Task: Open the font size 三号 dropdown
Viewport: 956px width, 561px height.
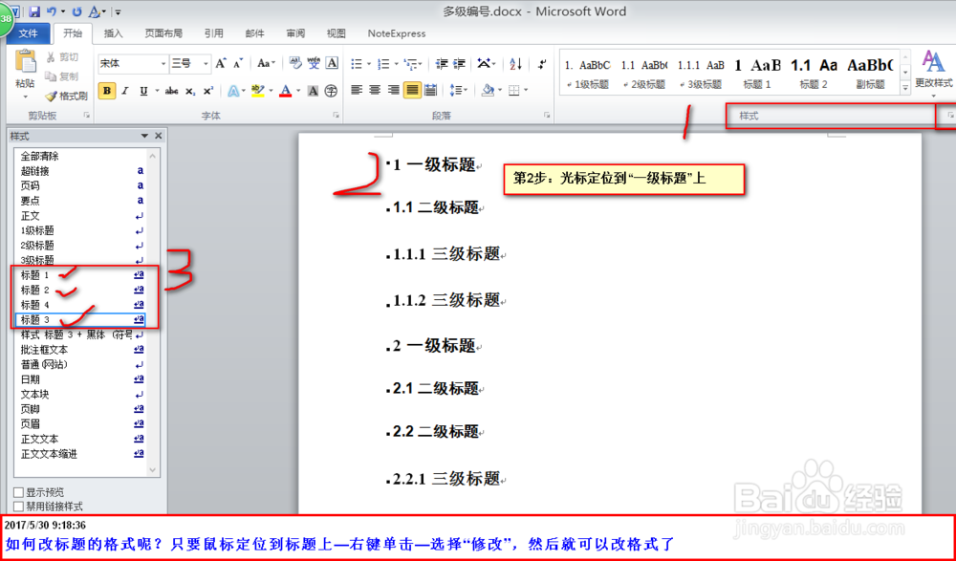Action: (x=205, y=63)
